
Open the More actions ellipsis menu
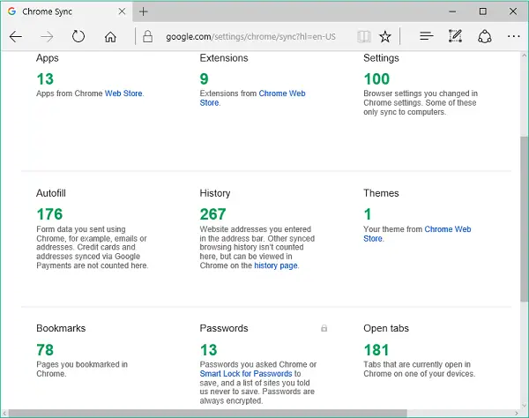tap(514, 37)
